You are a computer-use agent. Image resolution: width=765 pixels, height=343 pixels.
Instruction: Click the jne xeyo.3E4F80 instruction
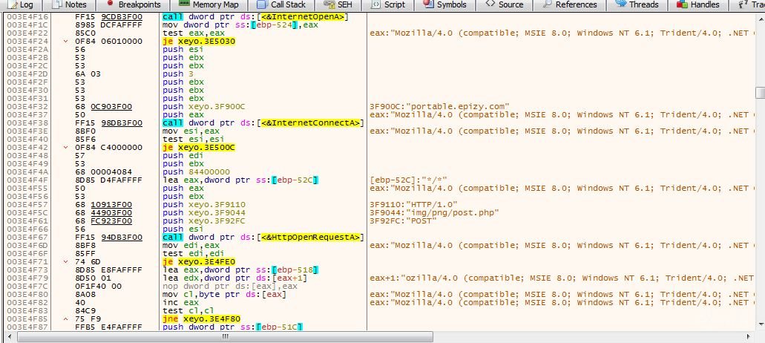(201, 318)
